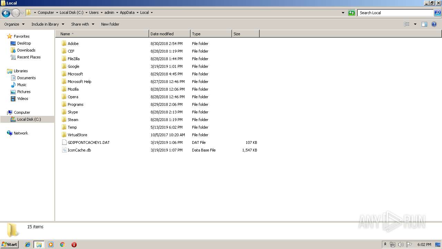The image size is (442, 249).
Task: Open the Organize menu
Action: click(14, 24)
